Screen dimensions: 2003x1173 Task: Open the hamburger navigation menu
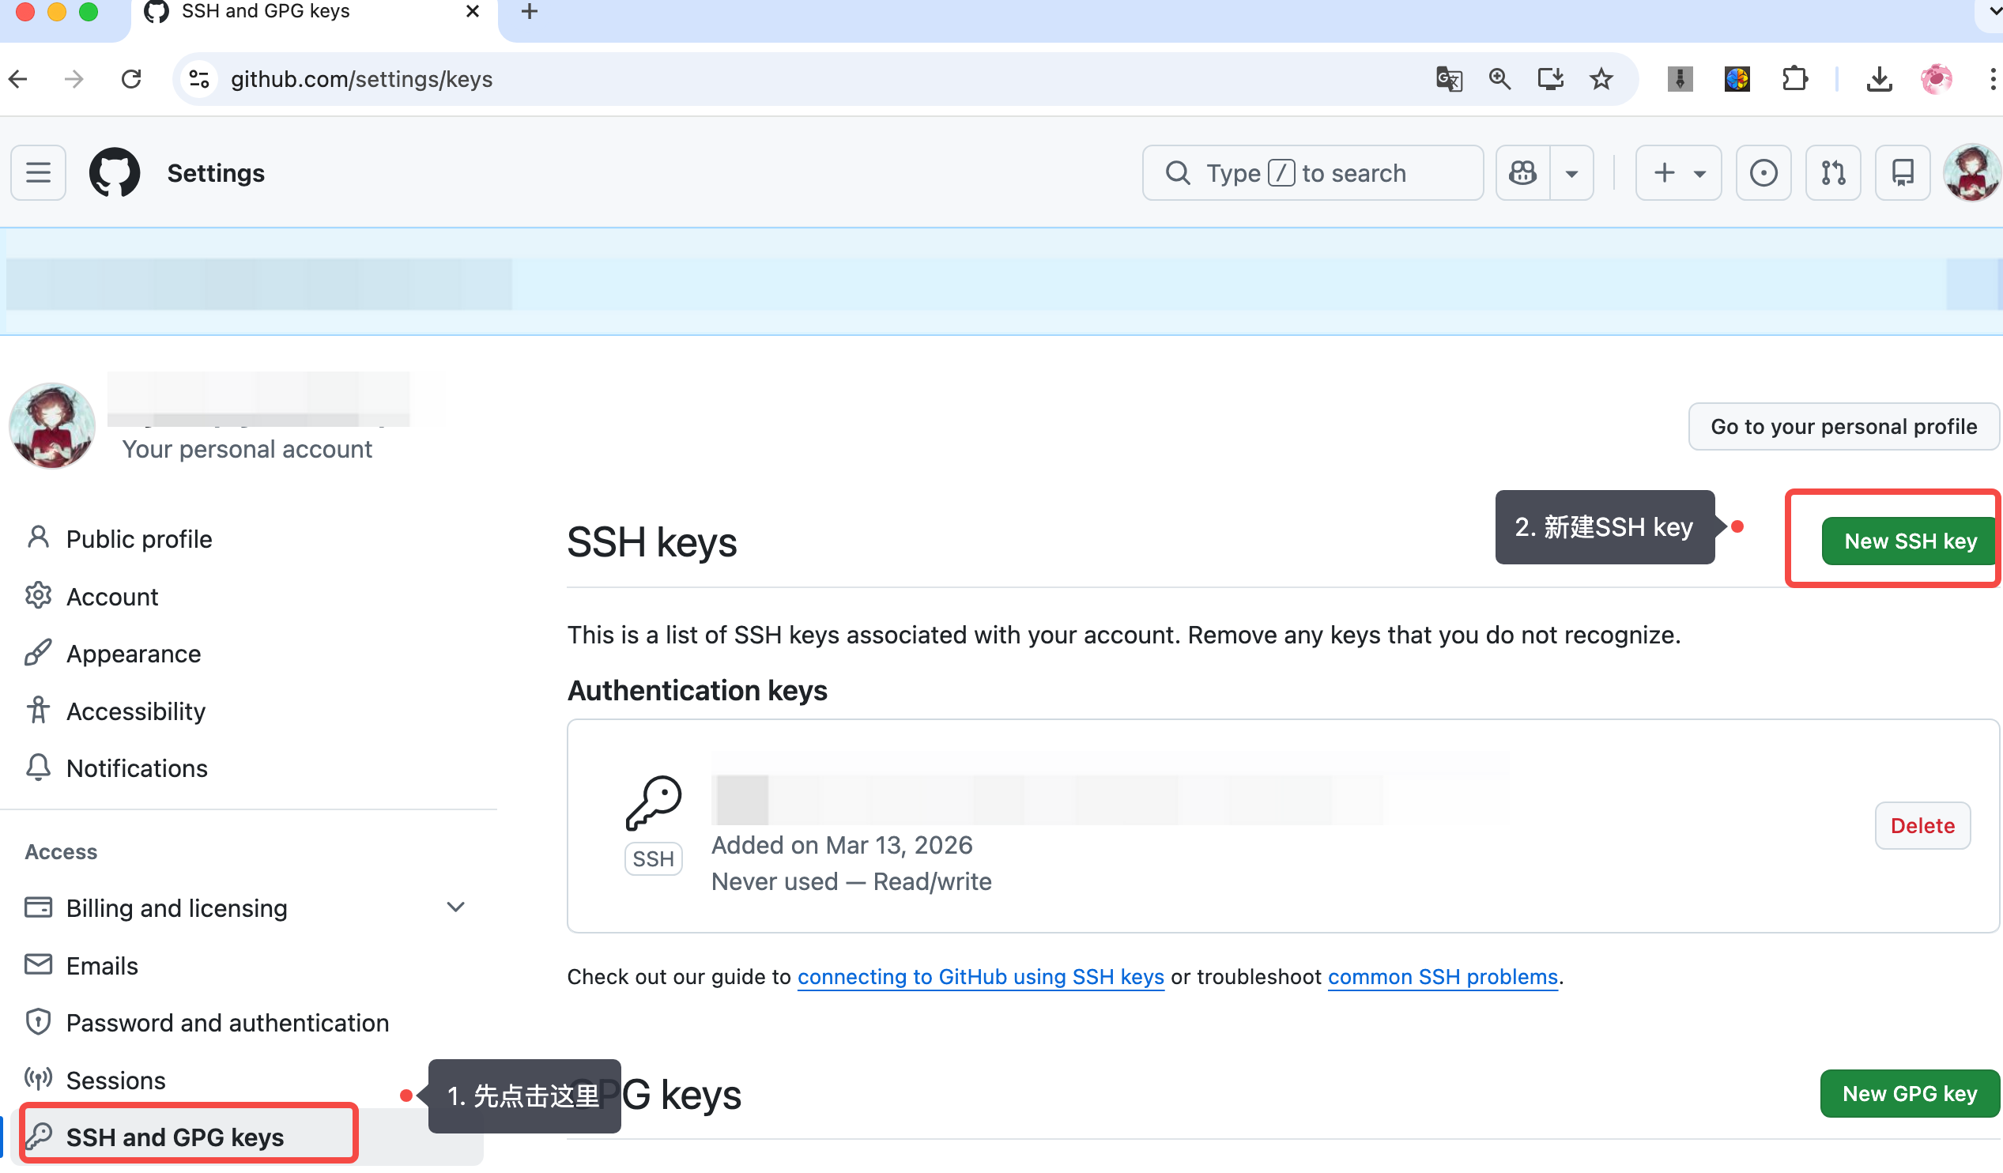[x=38, y=172]
